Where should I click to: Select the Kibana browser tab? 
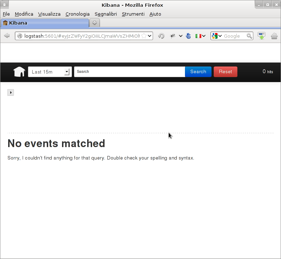[45, 23]
